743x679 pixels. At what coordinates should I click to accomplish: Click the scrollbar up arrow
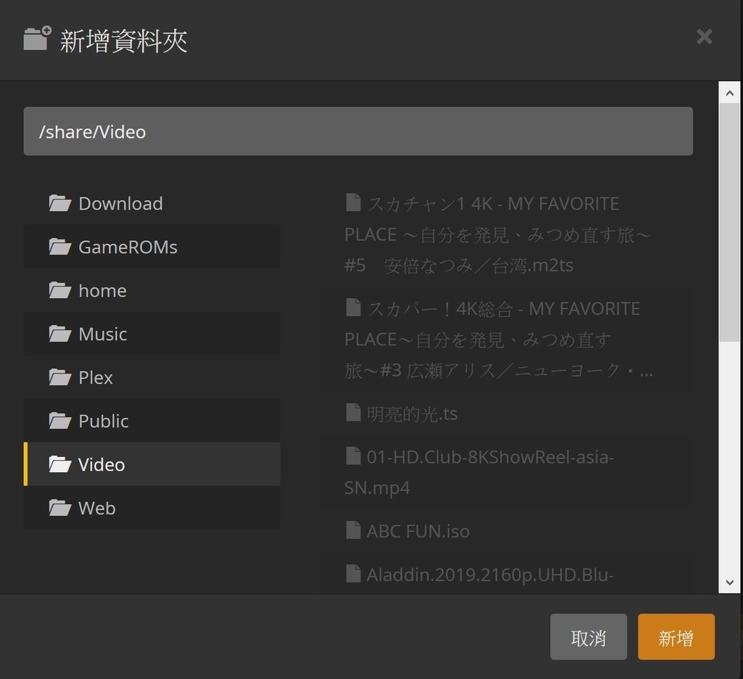[x=730, y=94]
